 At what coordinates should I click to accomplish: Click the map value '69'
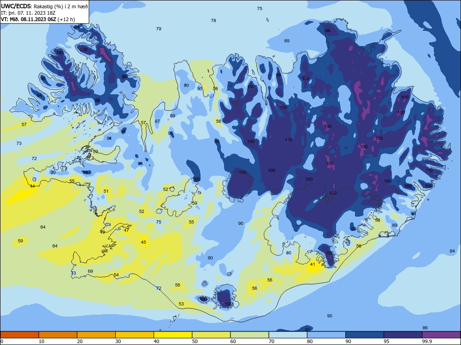point(90,271)
